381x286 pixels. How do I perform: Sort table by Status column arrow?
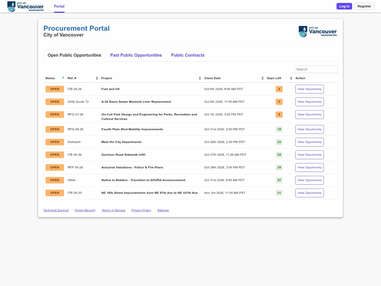[63, 77]
